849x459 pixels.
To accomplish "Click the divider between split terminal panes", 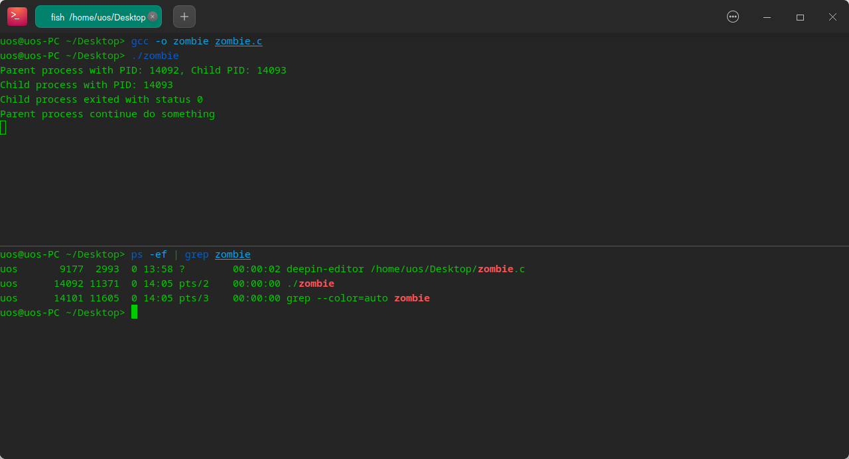I will point(424,246).
